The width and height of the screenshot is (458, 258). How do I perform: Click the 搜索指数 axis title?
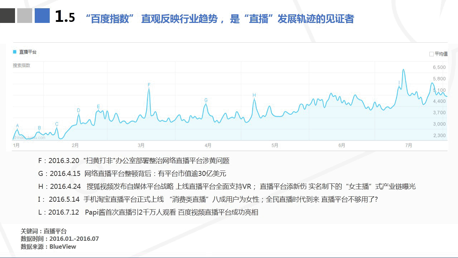21,66
